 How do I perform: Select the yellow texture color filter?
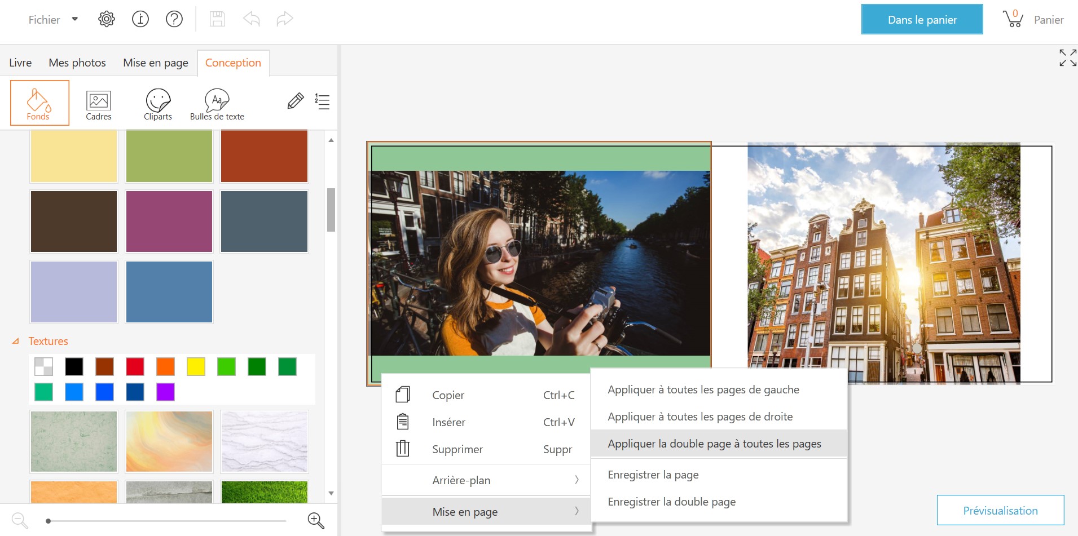tap(196, 367)
